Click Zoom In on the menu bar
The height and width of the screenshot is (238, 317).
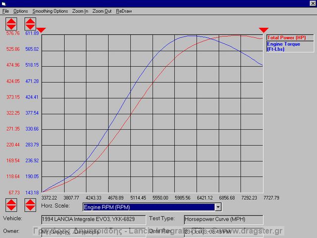(80, 11)
